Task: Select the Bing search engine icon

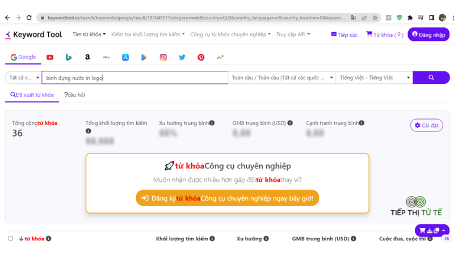Action: coord(69,57)
